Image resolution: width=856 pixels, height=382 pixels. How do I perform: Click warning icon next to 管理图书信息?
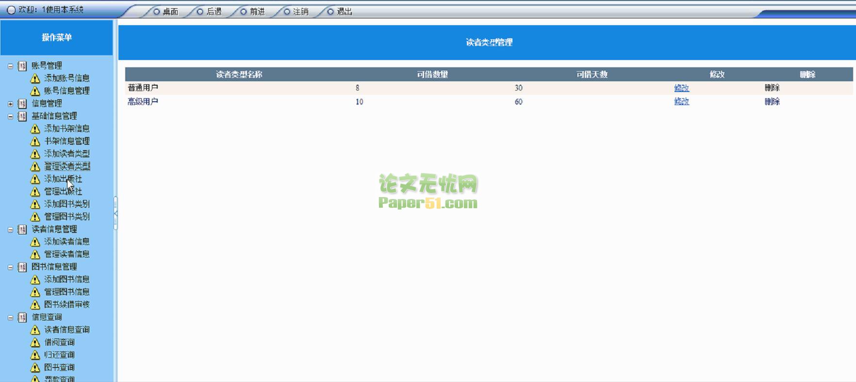tap(35, 292)
